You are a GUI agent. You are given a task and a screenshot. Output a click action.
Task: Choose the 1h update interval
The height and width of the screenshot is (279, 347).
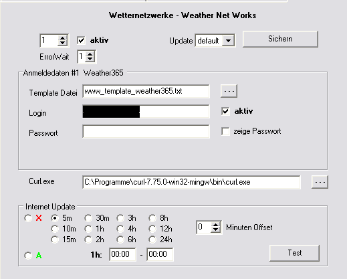point(88,229)
